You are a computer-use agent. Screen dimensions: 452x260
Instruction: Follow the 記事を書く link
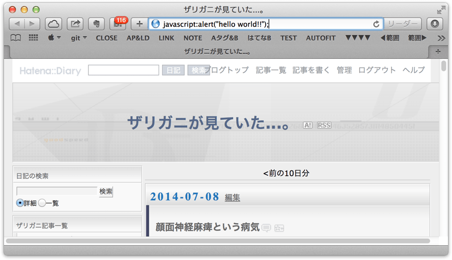pos(311,70)
